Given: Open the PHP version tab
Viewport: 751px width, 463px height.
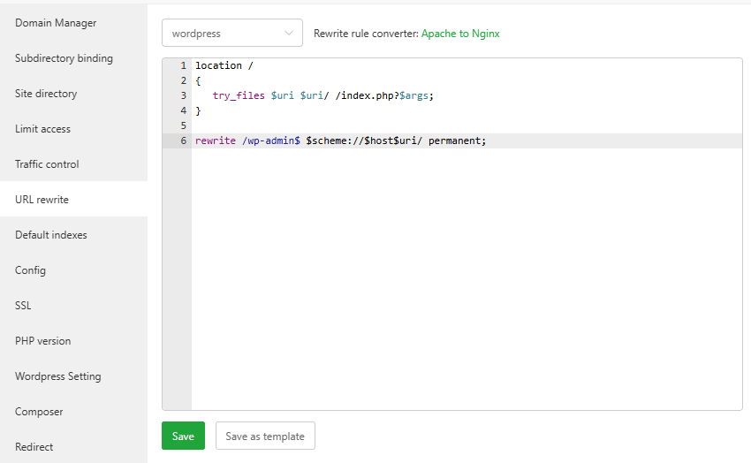Looking at the screenshot, I should [x=42, y=341].
